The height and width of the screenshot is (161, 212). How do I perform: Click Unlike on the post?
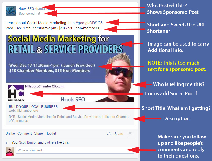pyautogui.click(x=10, y=133)
